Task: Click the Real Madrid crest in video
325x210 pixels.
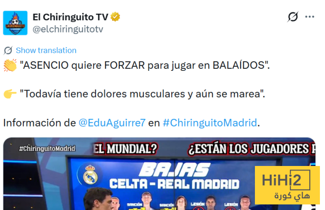Action: point(90,175)
